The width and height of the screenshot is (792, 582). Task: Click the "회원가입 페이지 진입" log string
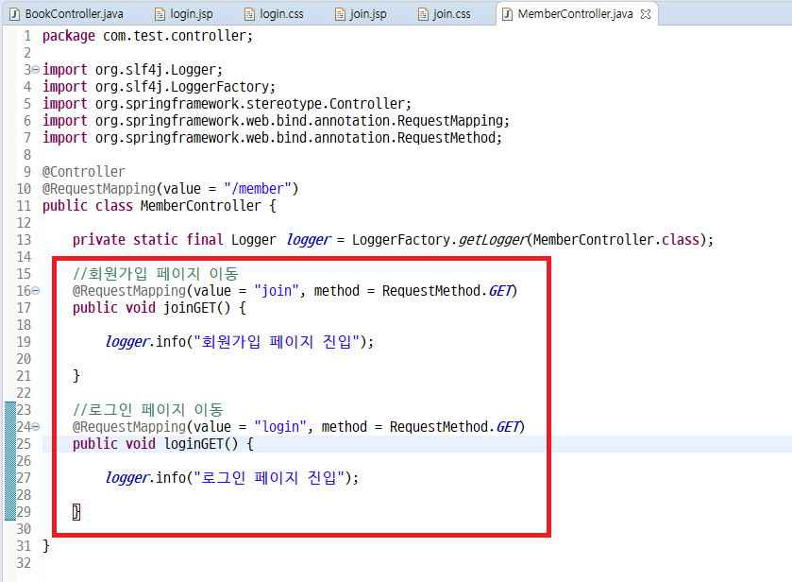click(x=277, y=342)
